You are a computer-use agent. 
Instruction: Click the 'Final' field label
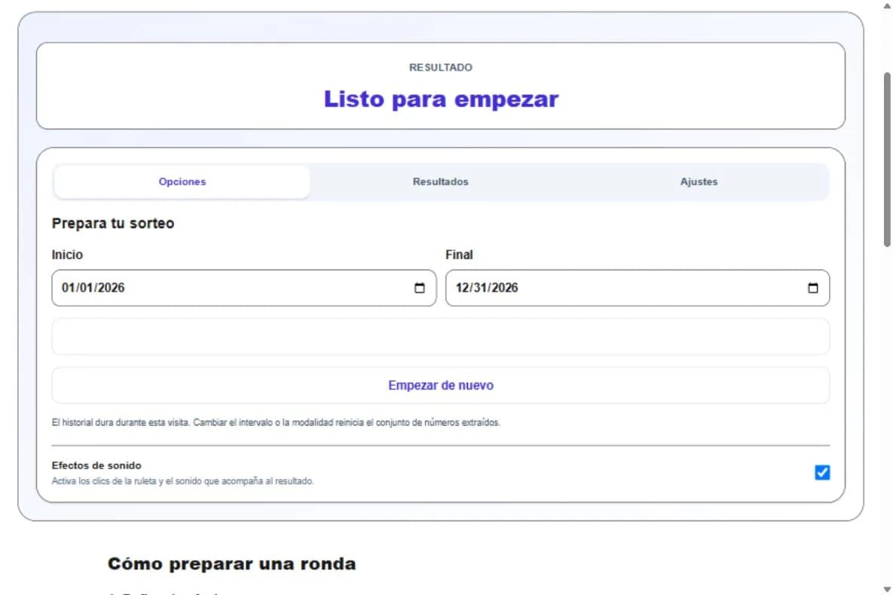[x=459, y=255]
